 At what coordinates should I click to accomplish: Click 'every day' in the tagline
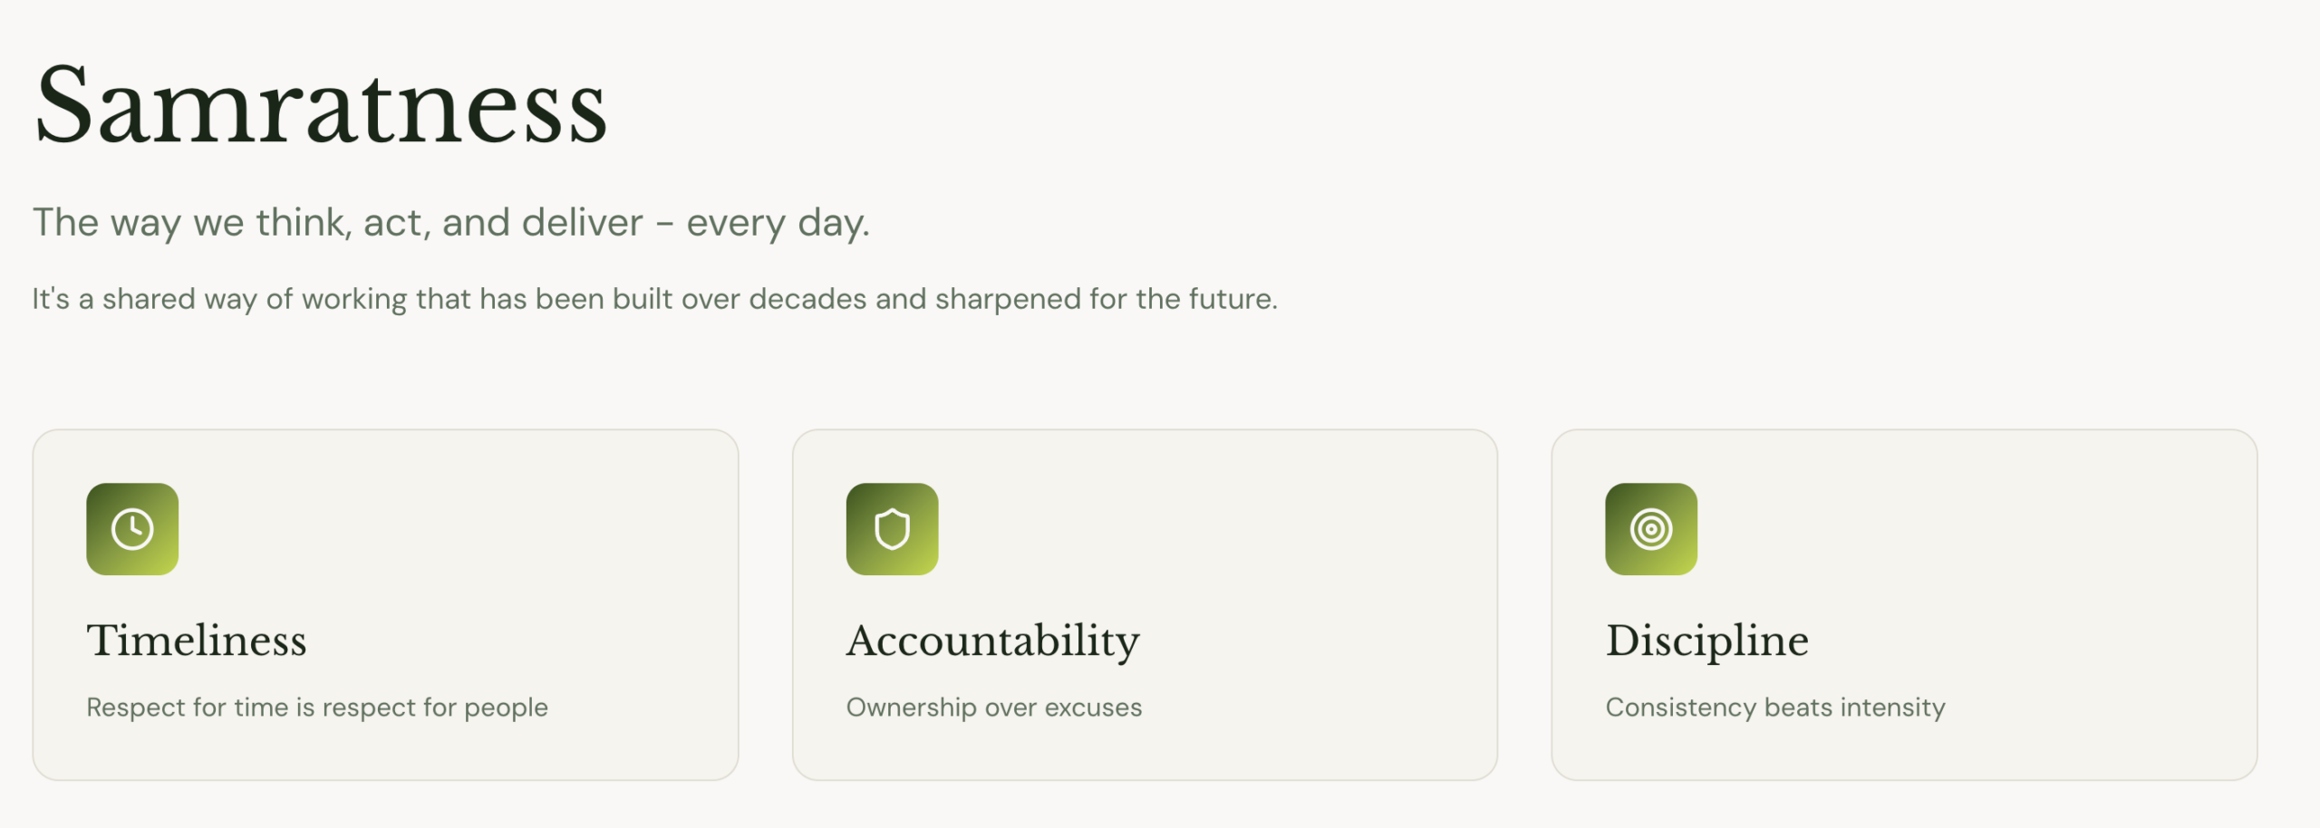click(x=778, y=223)
